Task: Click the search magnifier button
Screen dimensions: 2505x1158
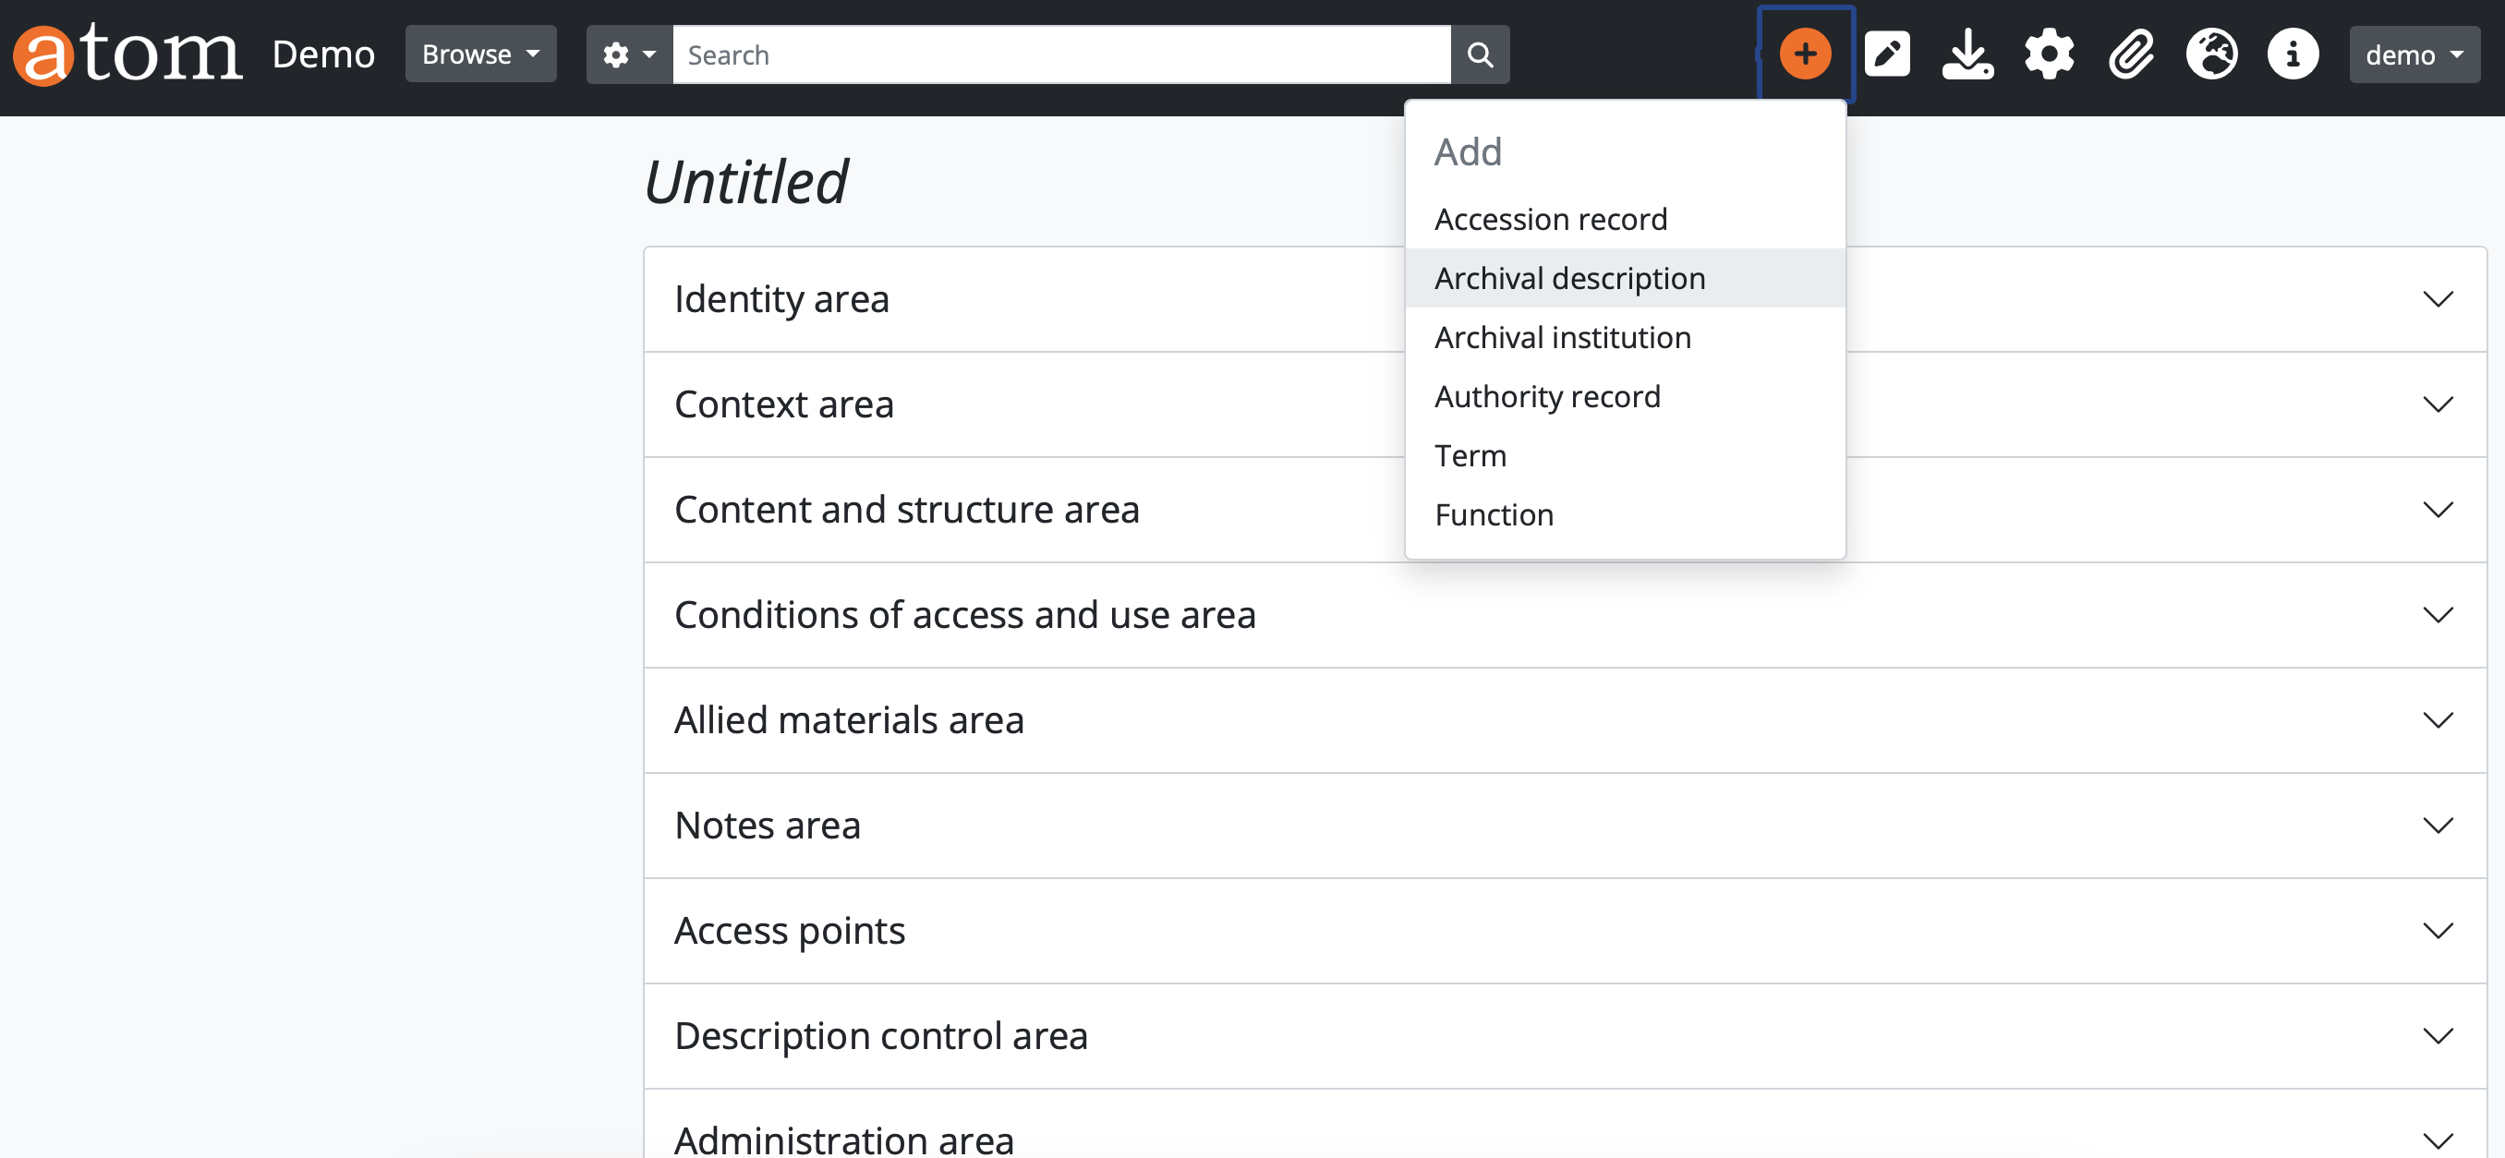Action: [1479, 54]
